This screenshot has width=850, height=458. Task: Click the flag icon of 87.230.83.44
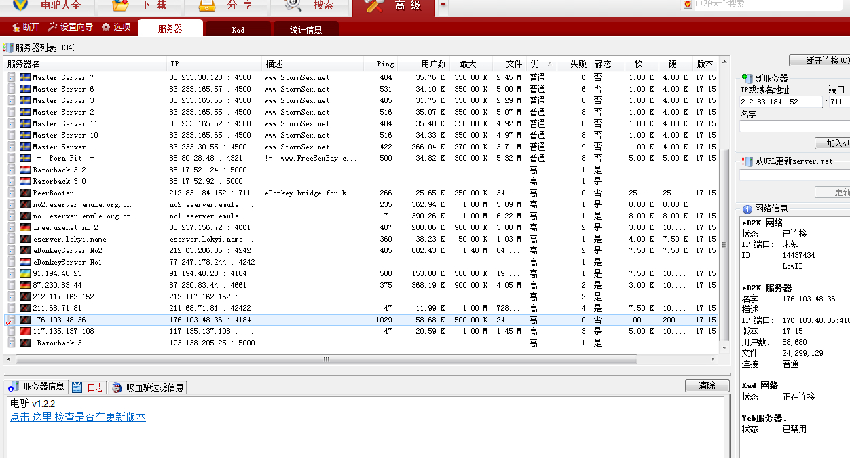(x=25, y=285)
